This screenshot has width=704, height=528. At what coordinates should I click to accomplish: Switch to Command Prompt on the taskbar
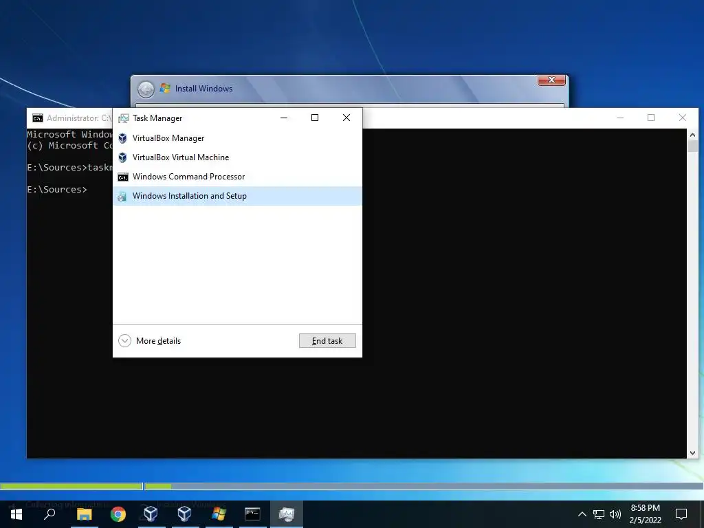point(252,514)
